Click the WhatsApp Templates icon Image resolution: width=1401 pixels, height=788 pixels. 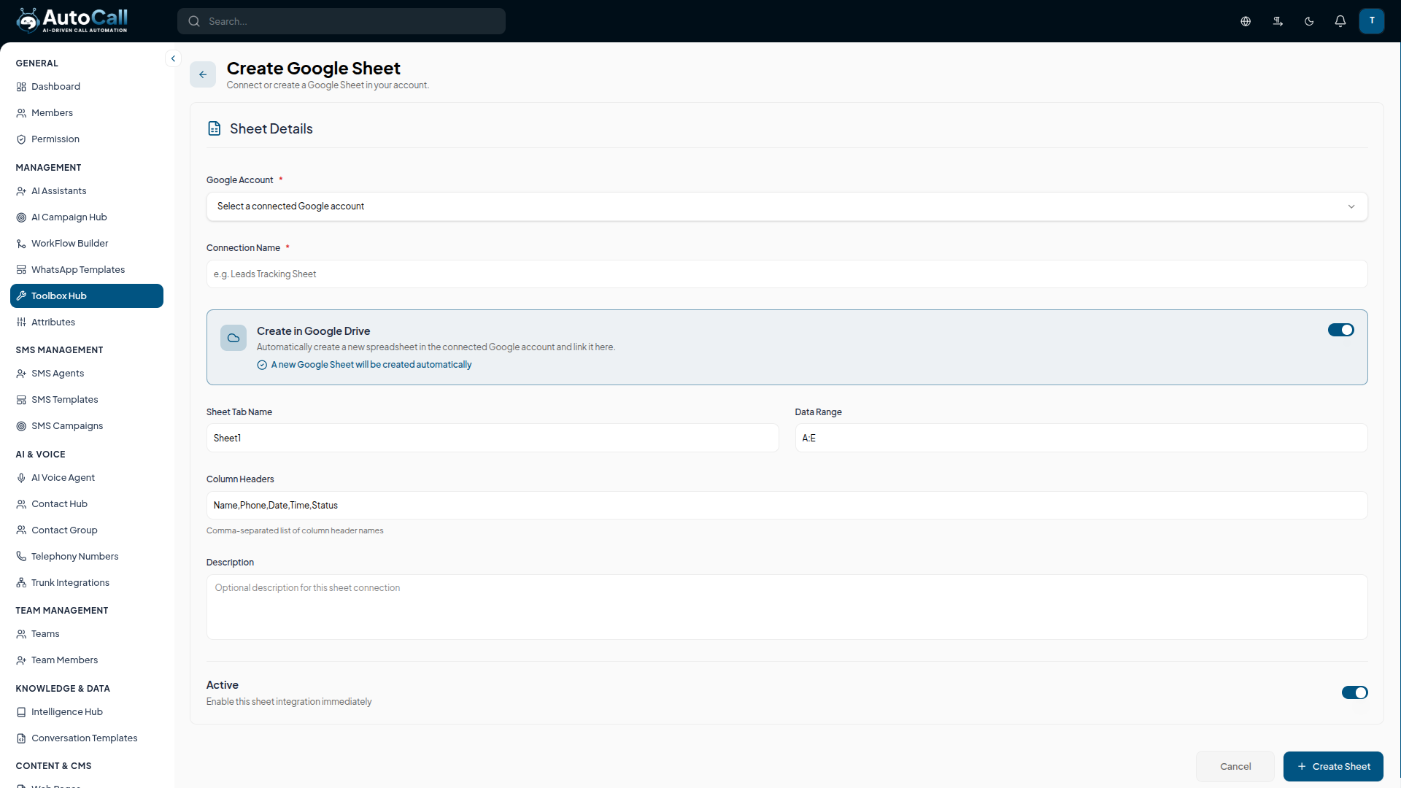[21, 270]
